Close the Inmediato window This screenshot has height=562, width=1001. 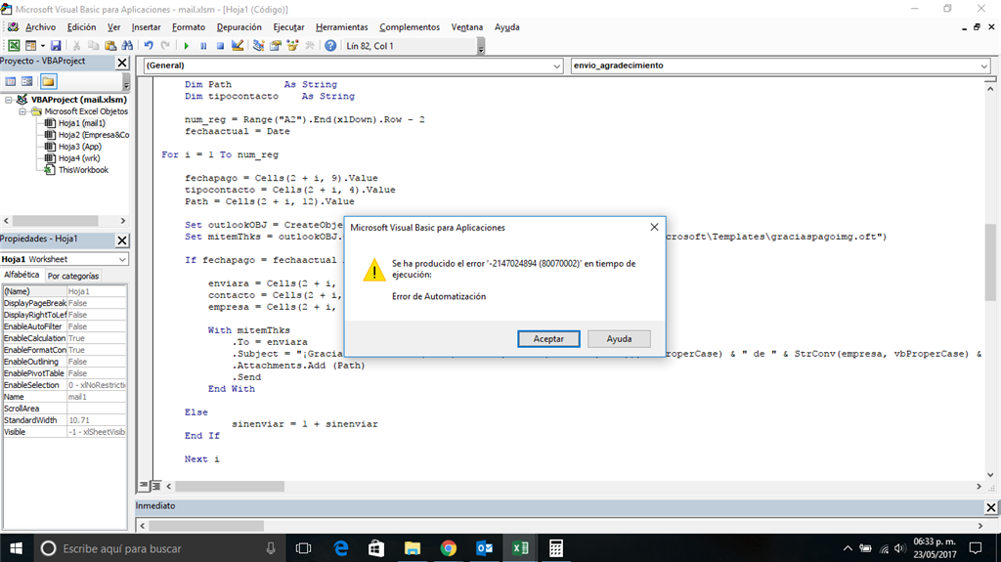(x=991, y=507)
